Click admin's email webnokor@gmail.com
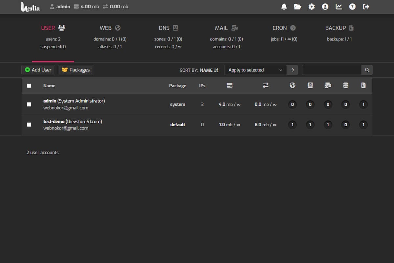This screenshot has height=263, width=394. click(66, 108)
